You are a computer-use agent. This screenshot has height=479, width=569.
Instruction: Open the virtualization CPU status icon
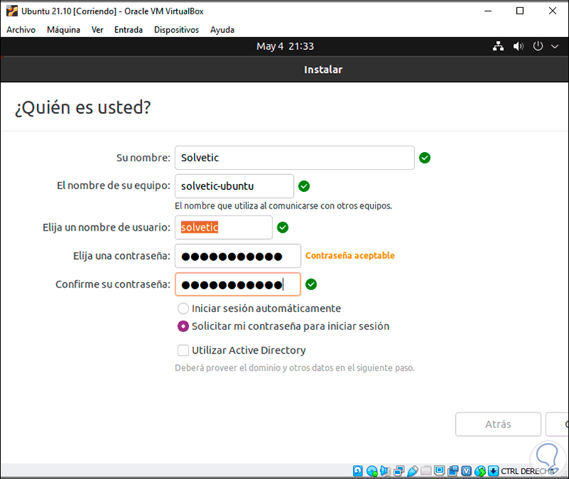[x=466, y=471]
